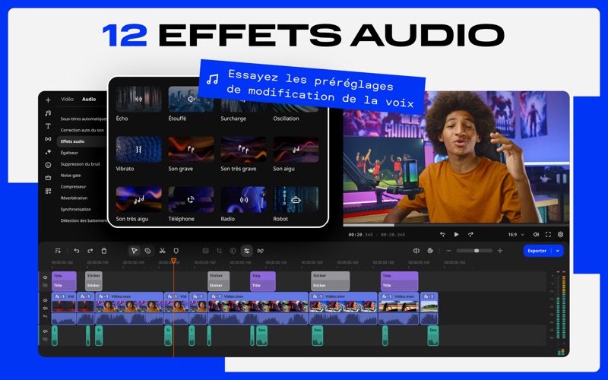Image resolution: width=608 pixels, height=380 pixels.
Task: Open Réverbération option
Action: [x=74, y=198]
